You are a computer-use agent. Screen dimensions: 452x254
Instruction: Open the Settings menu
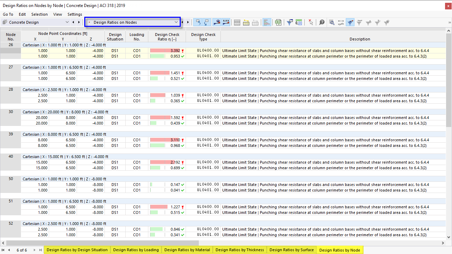(x=75, y=14)
